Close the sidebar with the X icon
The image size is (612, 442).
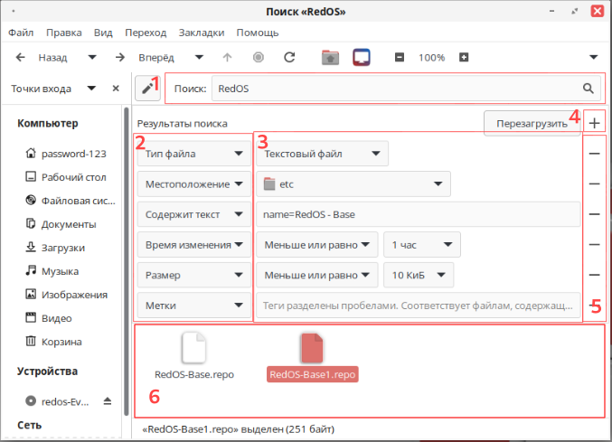[x=116, y=89]
